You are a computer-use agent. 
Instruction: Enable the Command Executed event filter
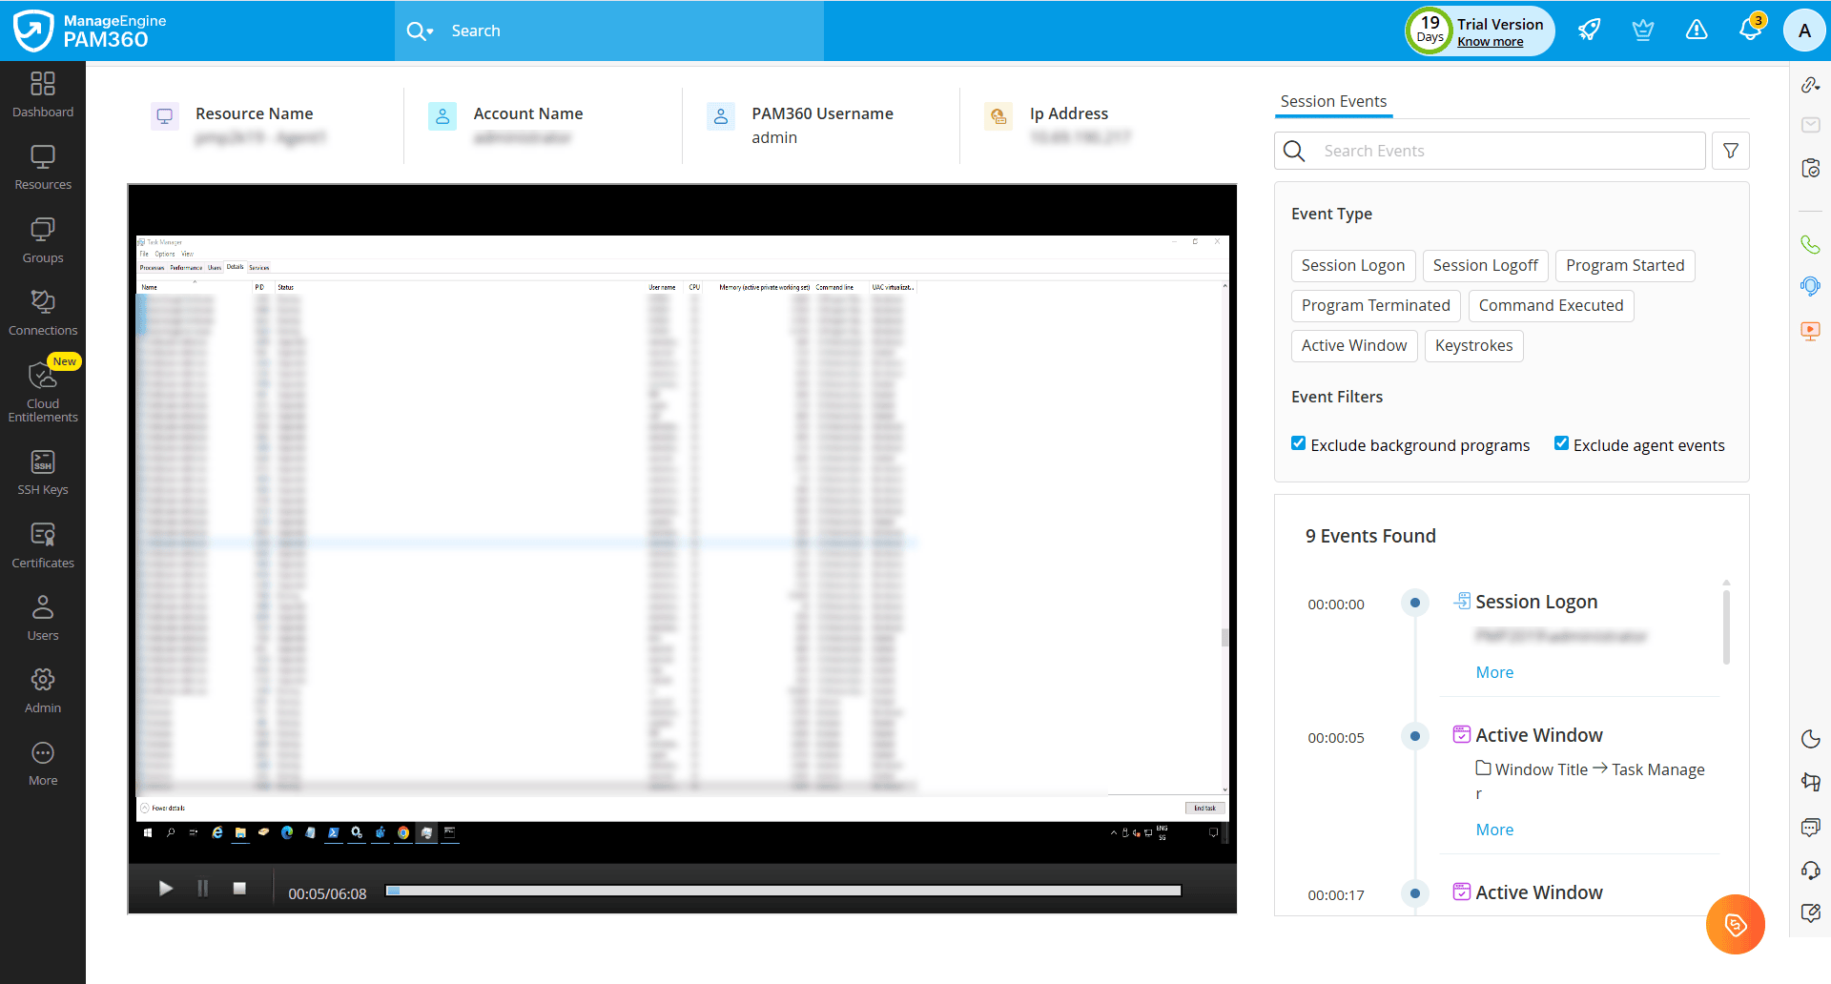coord(1551,305)
